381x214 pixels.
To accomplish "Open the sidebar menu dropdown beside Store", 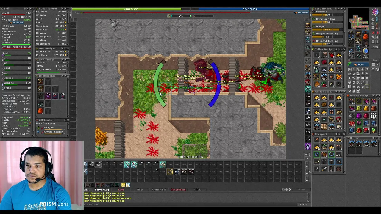I will tap(375, 64).
